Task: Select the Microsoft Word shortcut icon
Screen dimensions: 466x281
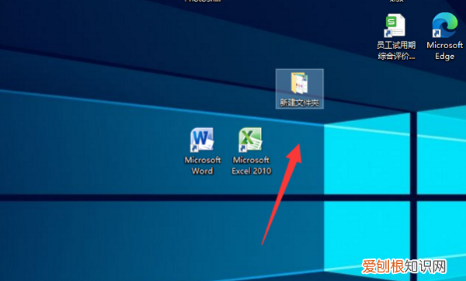Action: point(202,140)
